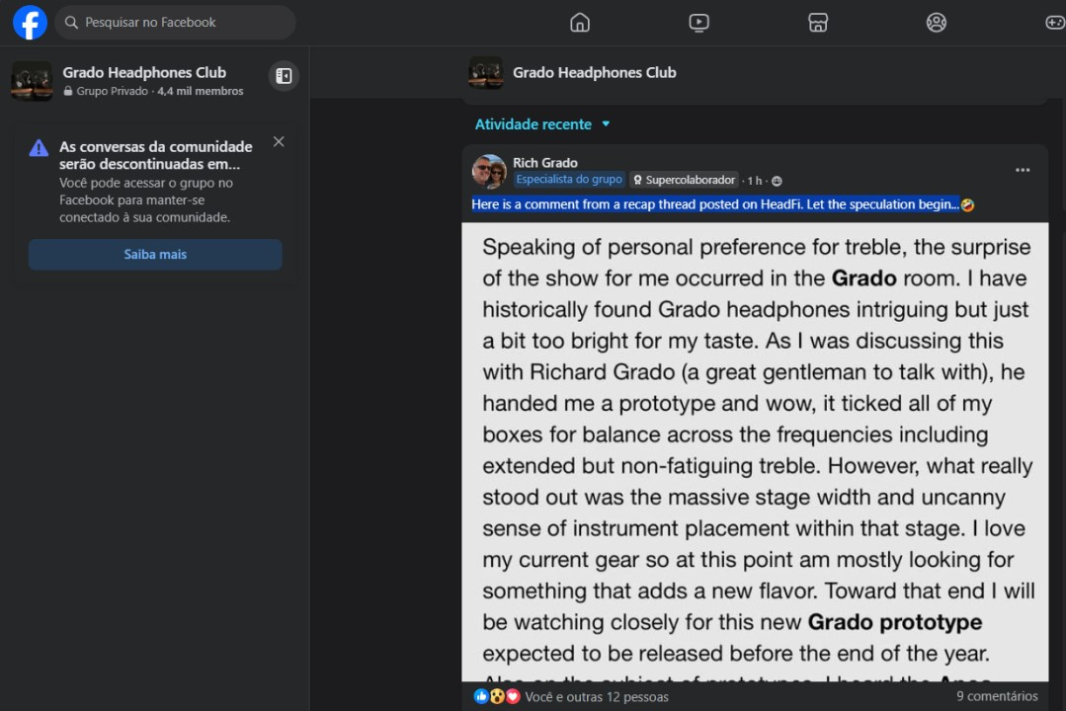Open the 9 comentários link
The height and width of the screenshot is (711, 1066).
click(x=997, y=696)
